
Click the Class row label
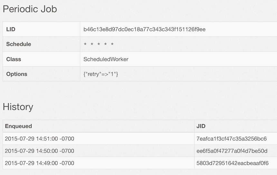tap(14, 59)
